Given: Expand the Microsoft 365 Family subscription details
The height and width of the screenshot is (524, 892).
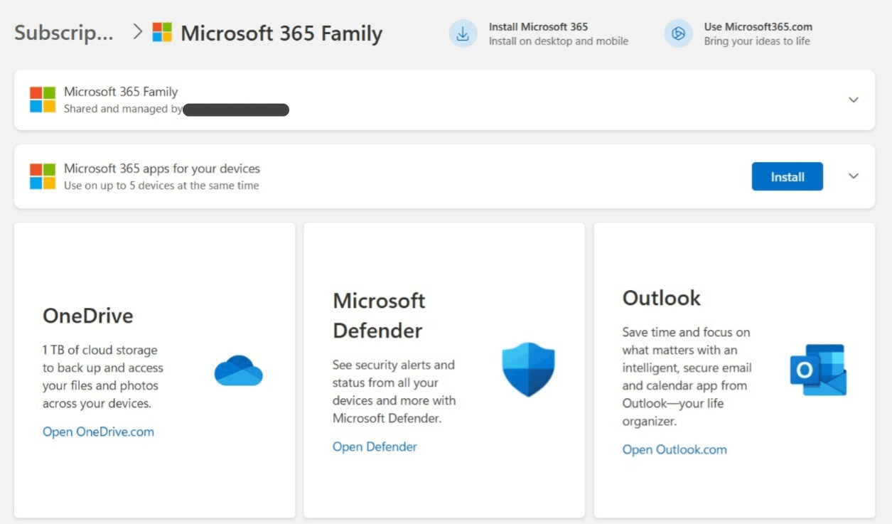Looking at the screenshot, I should (x=853, y=100).
